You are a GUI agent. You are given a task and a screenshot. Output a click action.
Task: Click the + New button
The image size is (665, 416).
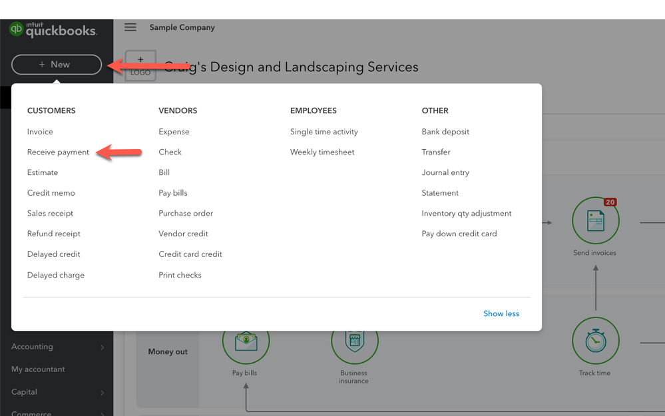(x=57, y=65)
